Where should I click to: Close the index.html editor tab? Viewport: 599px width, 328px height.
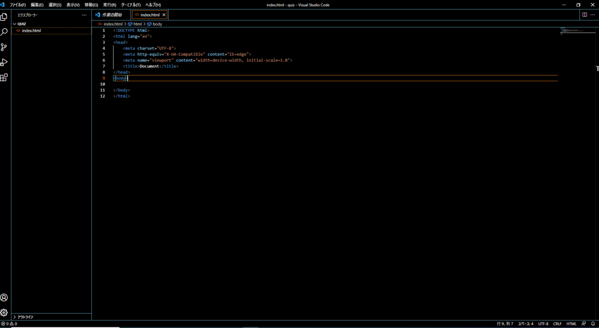click(x=164, y=15)
